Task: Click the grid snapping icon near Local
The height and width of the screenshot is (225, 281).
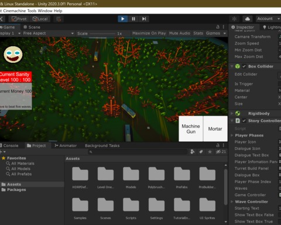Action: (59, 19)
